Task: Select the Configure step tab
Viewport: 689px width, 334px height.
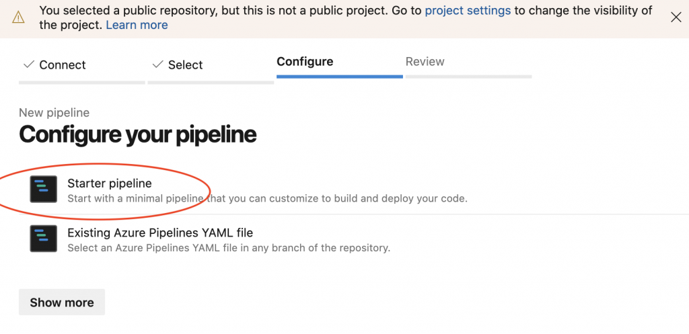Action: 305,61
